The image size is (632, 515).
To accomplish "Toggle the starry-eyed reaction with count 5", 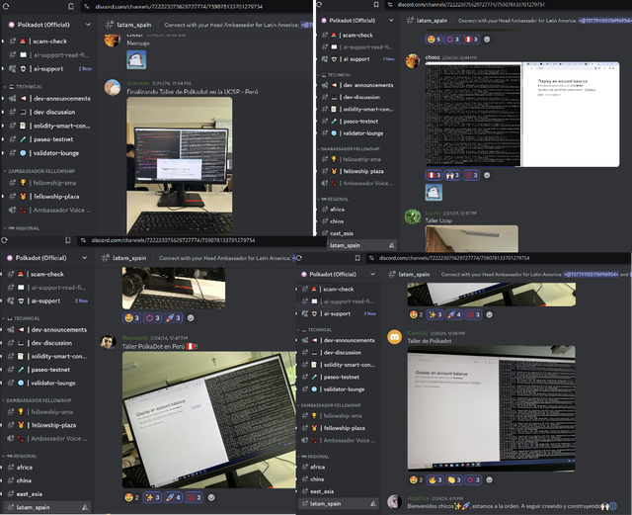I will point(434,40).
